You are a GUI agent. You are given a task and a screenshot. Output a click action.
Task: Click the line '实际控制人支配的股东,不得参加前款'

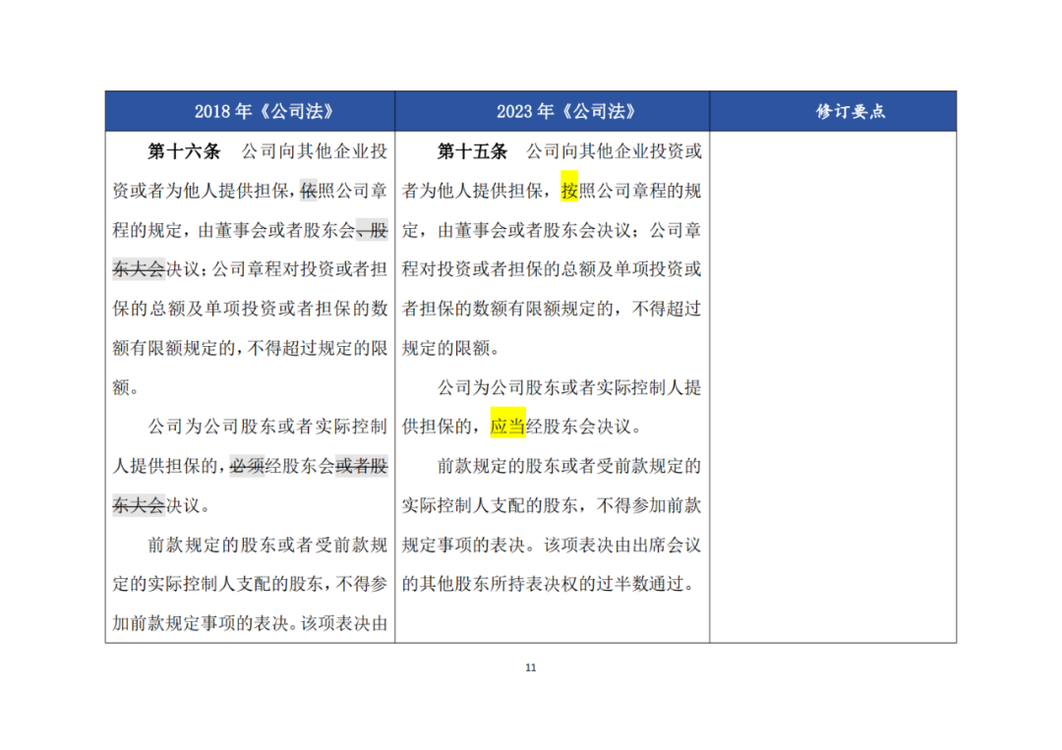[x=552, y=505]
